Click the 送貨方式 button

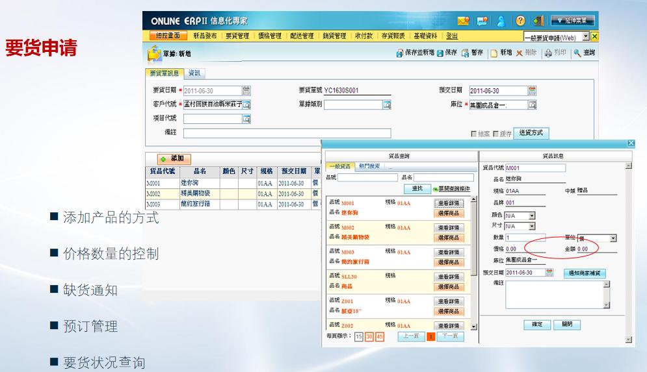[531, 132]
